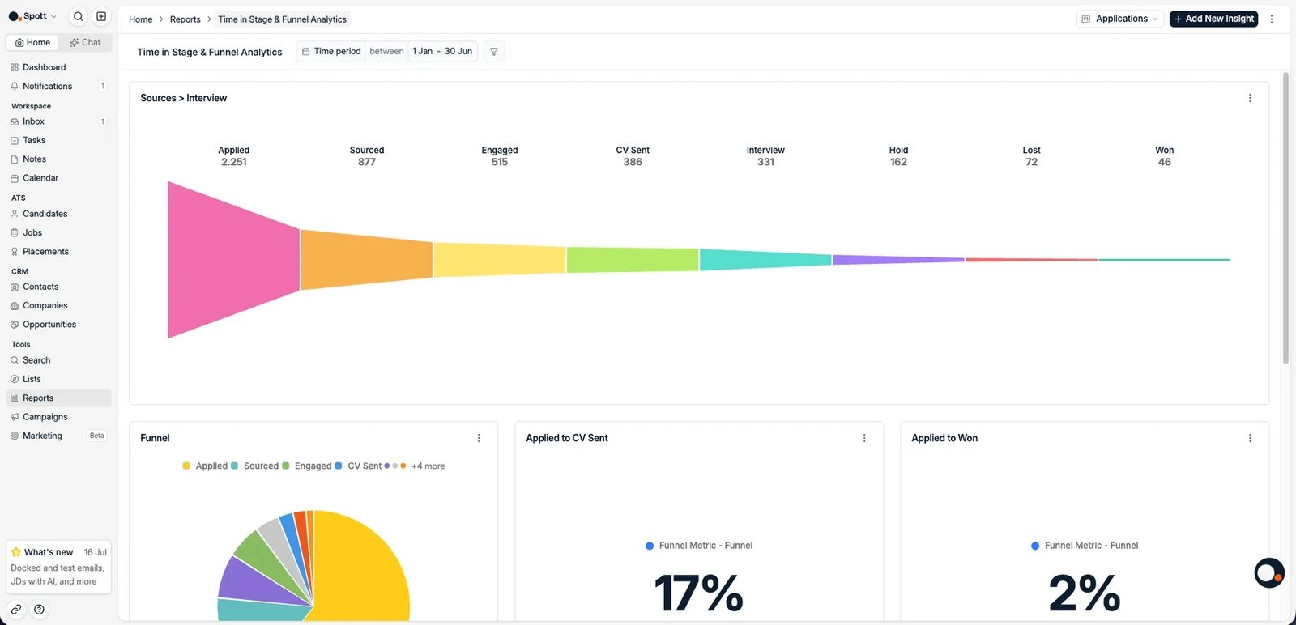Open Sources > Interview card options menu
This screenshot has height=625, width=1296.
click(1250, 98)
